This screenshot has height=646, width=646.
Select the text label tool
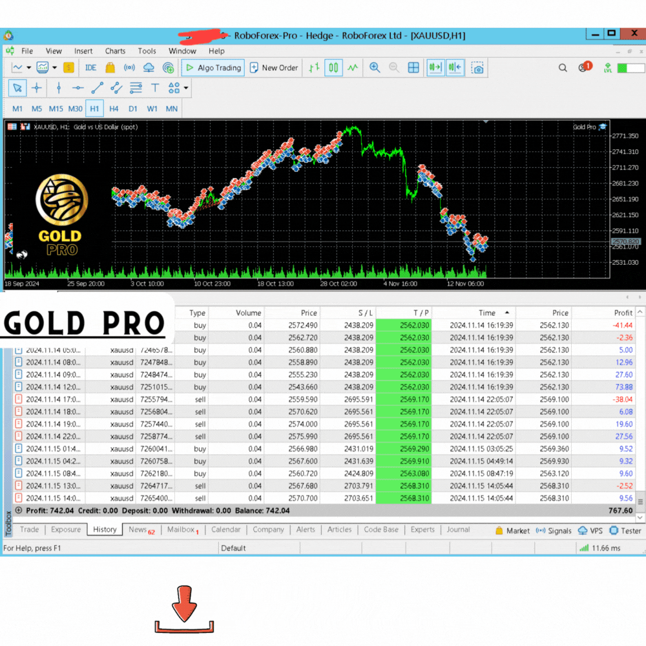[155, 88]
